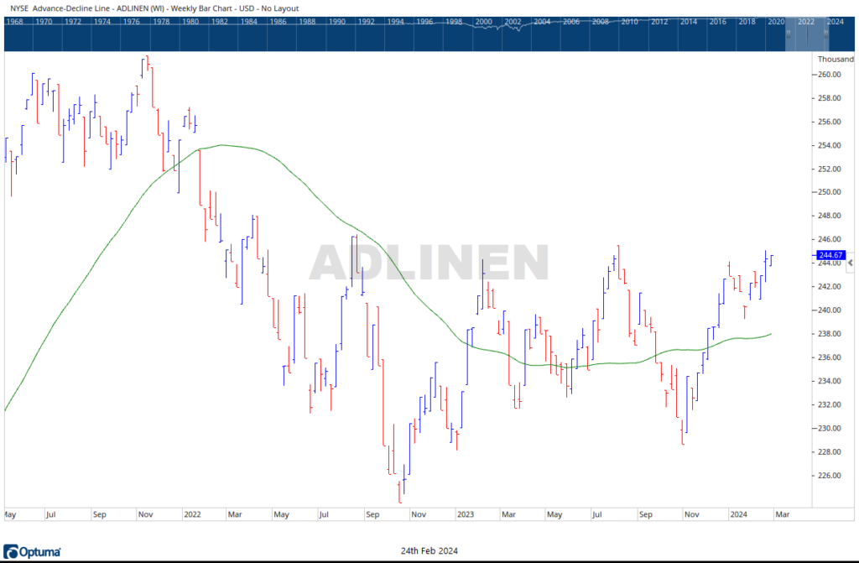
Task: Click the 260.00 price scale label
Action: click(830, 75)
